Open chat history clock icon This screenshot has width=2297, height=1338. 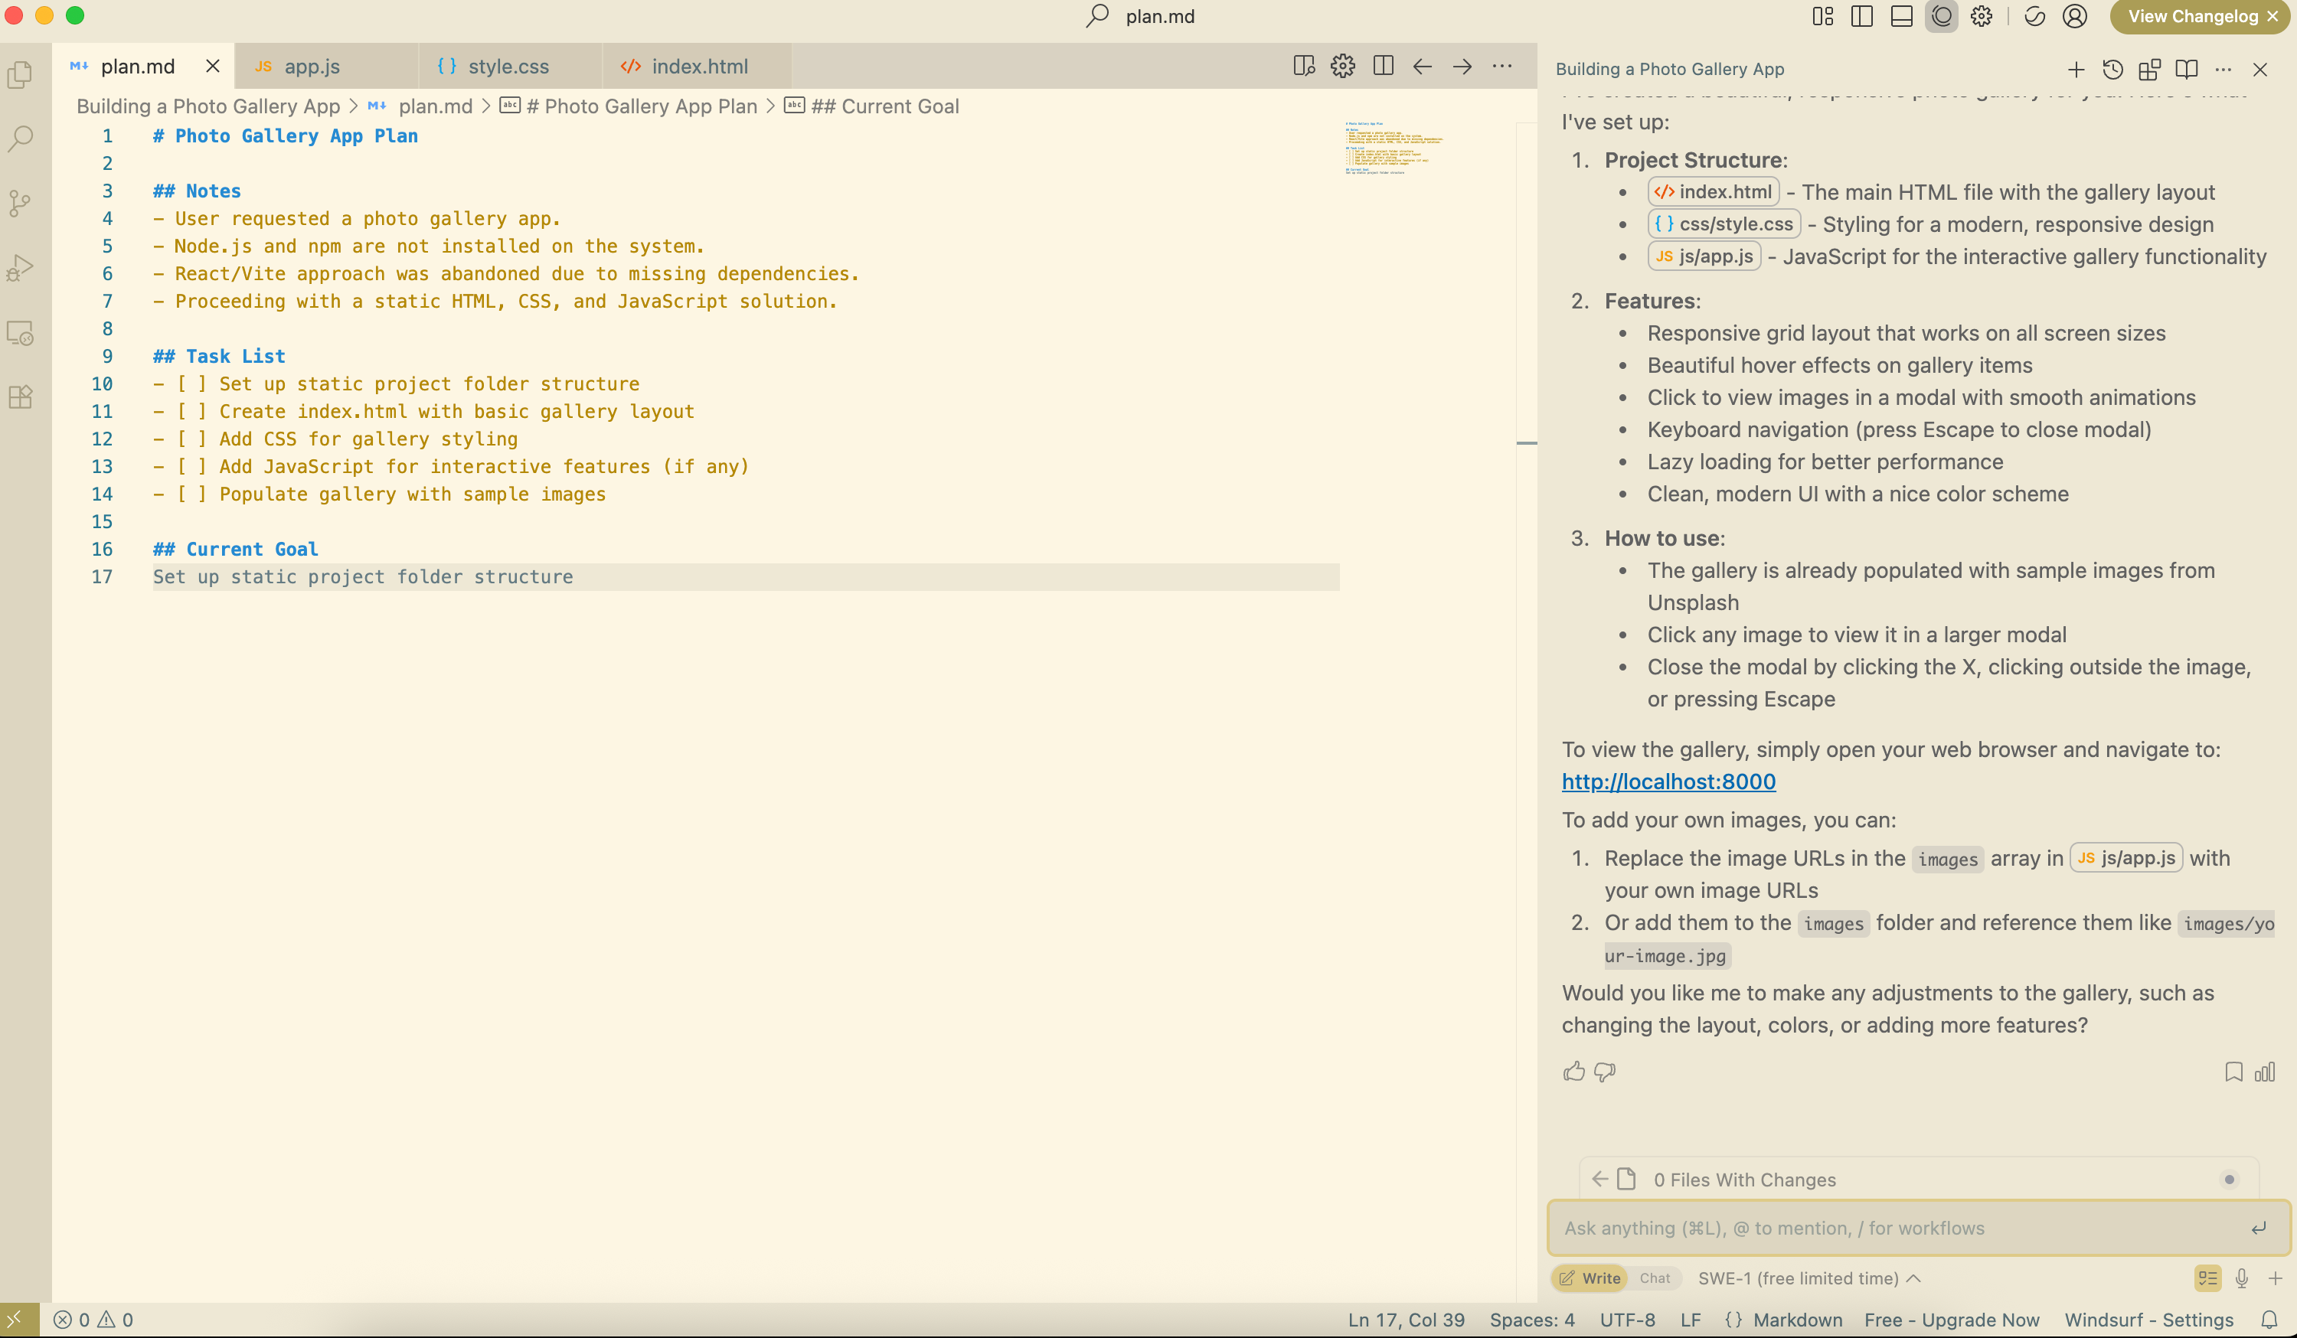click(2112, 69)
